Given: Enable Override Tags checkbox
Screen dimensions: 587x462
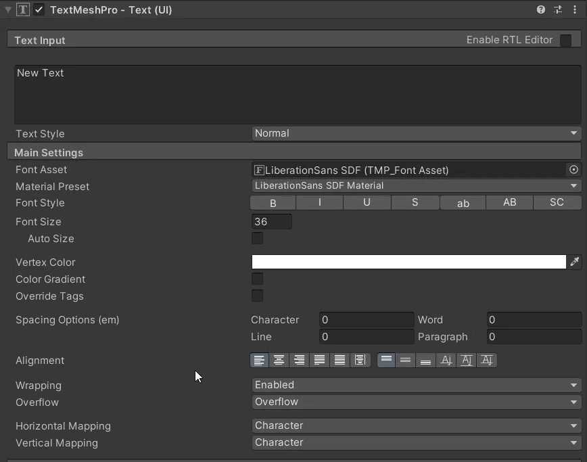Looking at the screenshot, I should pyautogui.click(x=257, y=296).
